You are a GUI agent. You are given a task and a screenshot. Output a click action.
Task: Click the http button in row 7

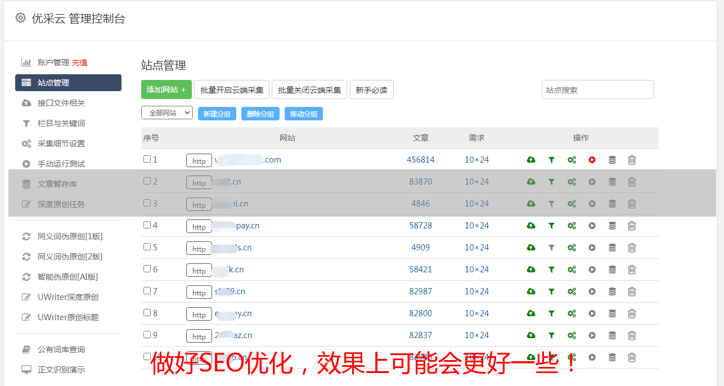click(199, 292)
